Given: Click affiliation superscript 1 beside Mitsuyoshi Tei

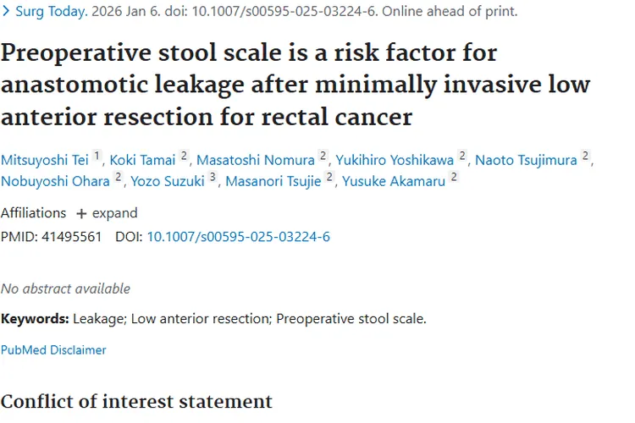Looking at the screenshot, I should (x=97, y=156).
